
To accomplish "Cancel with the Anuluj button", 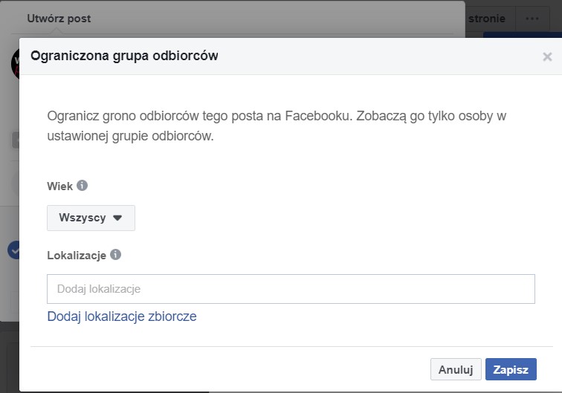I will pyautogui.click(x=456, y=369).
